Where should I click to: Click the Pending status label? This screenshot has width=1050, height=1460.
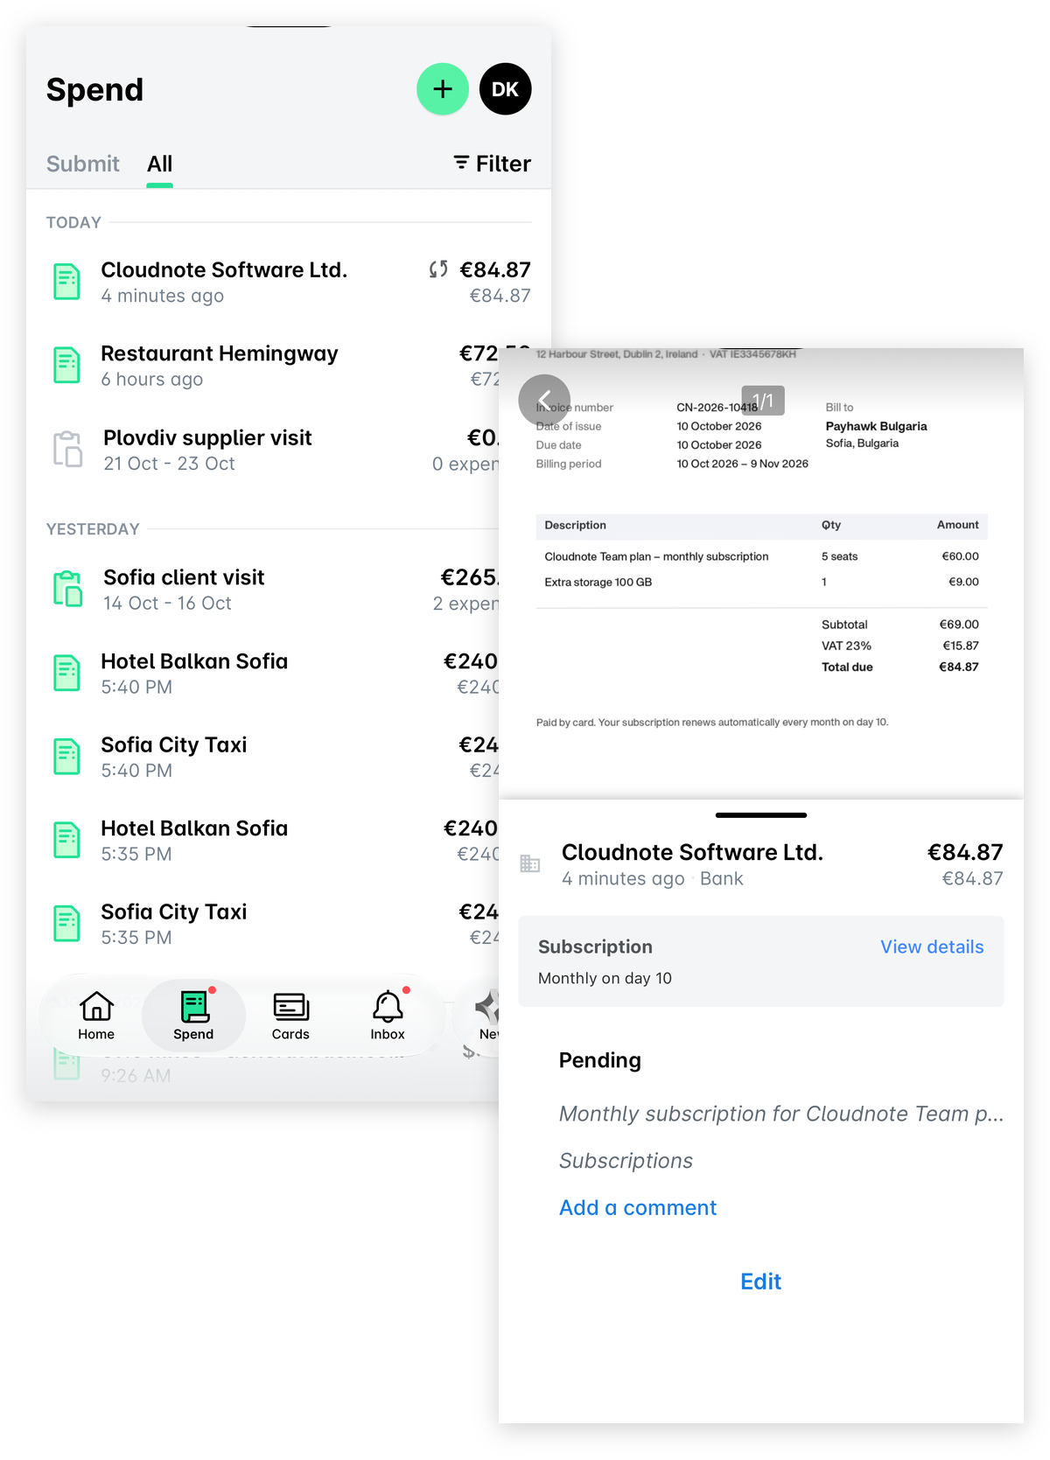(600, 1060)
